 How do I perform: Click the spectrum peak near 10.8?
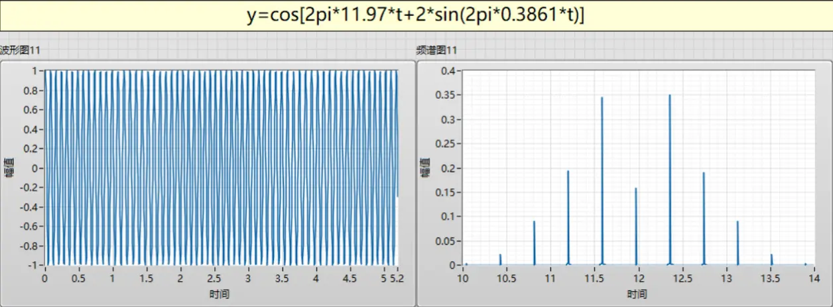[534, 243]
